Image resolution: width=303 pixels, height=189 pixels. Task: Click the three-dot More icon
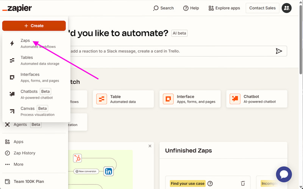[x=7, y=164]
